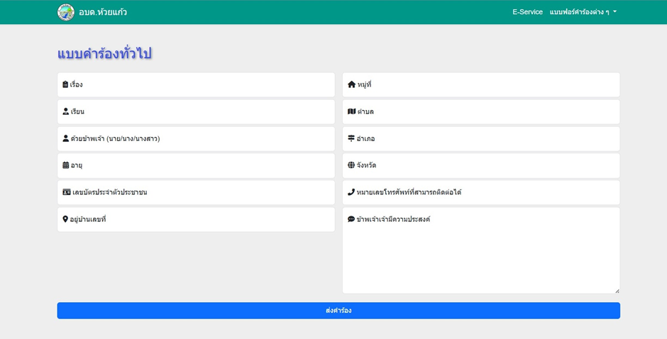Click the อบต.ห้วยแก้ว logo emblem
Viewport: 667px width, 339px height.
(66, 12)
